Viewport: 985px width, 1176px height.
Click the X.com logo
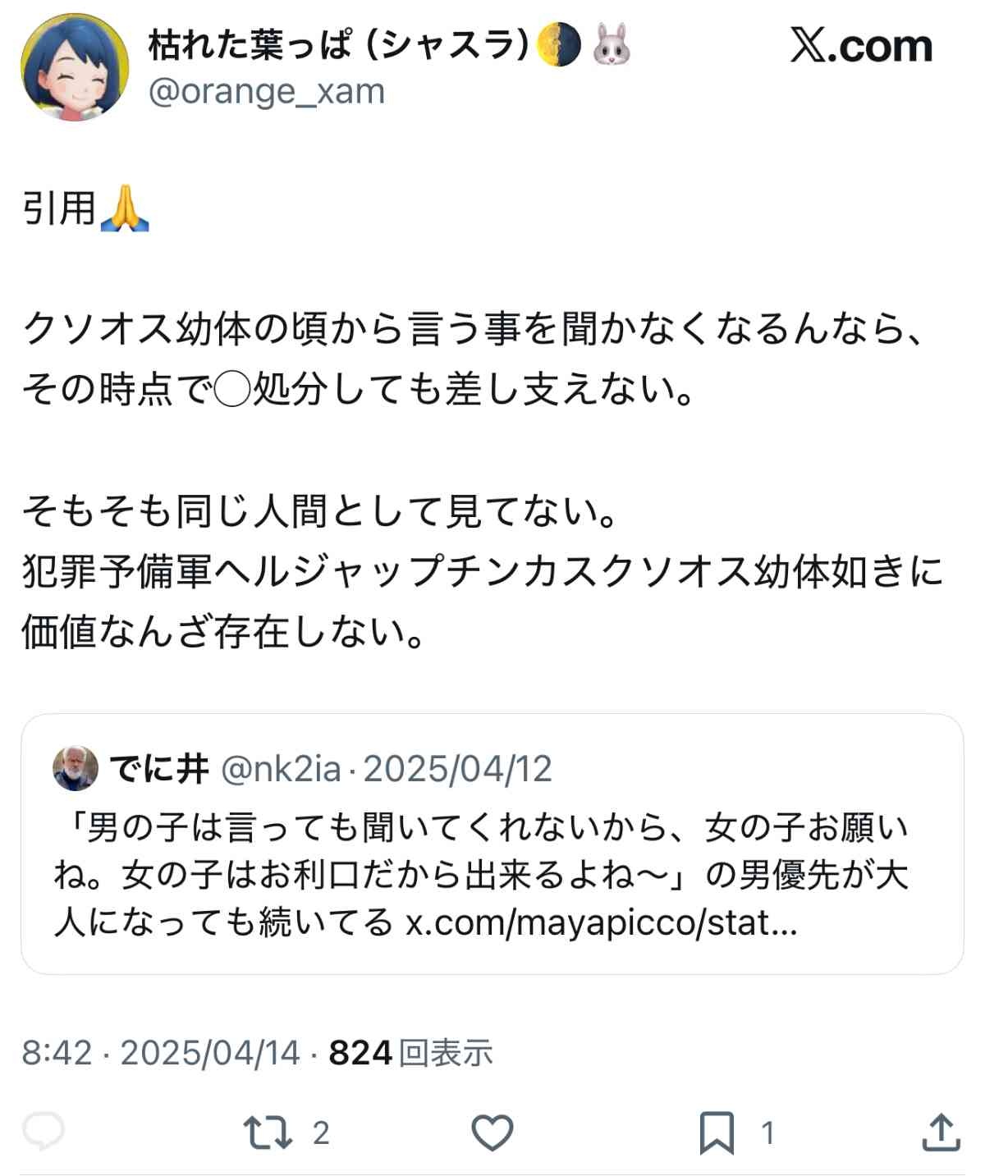click(861, 45)
